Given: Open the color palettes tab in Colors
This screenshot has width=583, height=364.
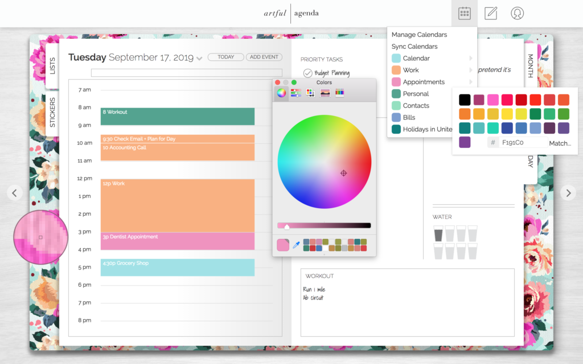Looking at the screenshot, I should coord(310,93).
